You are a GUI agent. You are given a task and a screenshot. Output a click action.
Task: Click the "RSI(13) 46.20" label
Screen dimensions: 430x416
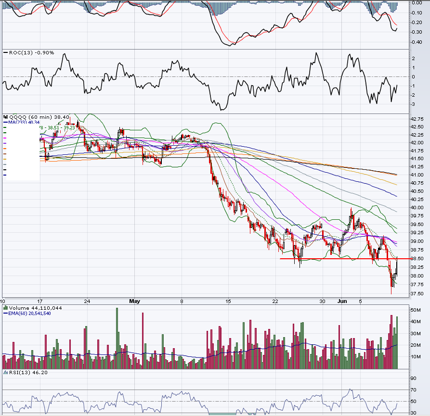pos(28,372)
